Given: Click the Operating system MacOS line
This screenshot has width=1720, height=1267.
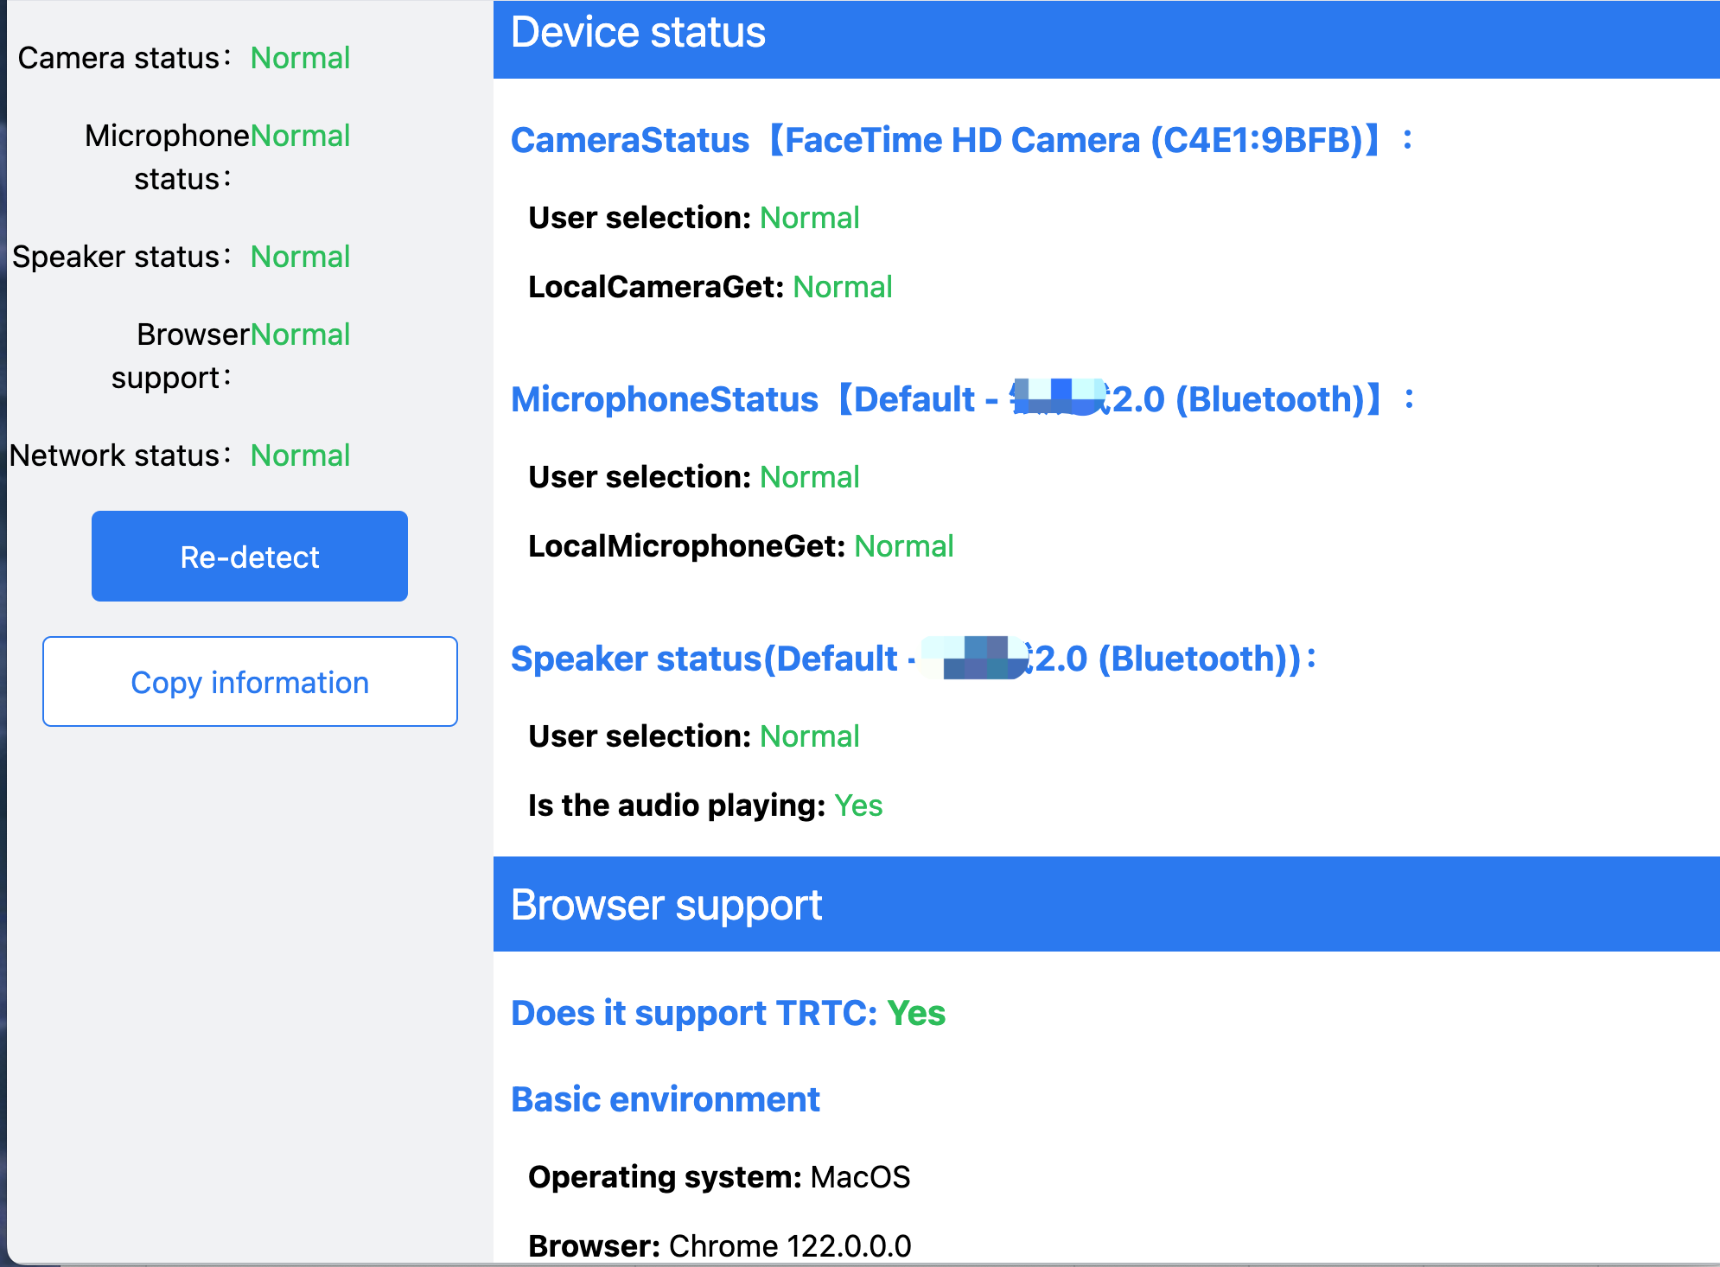Looking at the screenshot, I should [718, 1177].
